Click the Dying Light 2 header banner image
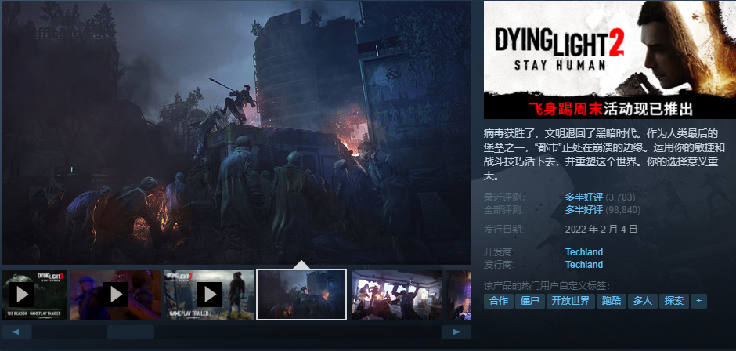736x351 pixels. click(x=610, y=60)
